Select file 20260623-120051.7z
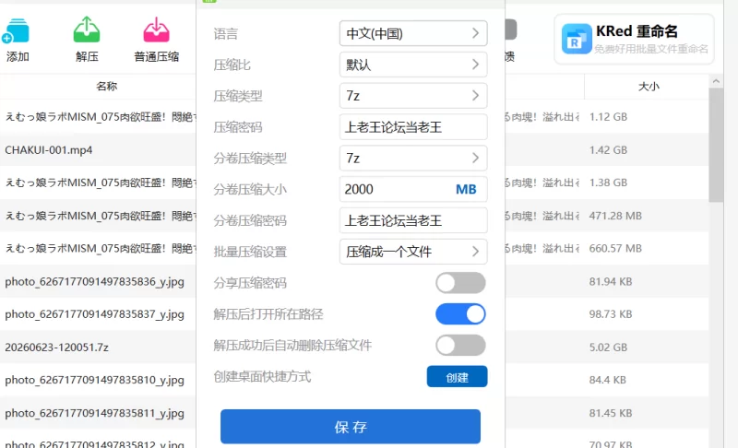 pos(56,348)
